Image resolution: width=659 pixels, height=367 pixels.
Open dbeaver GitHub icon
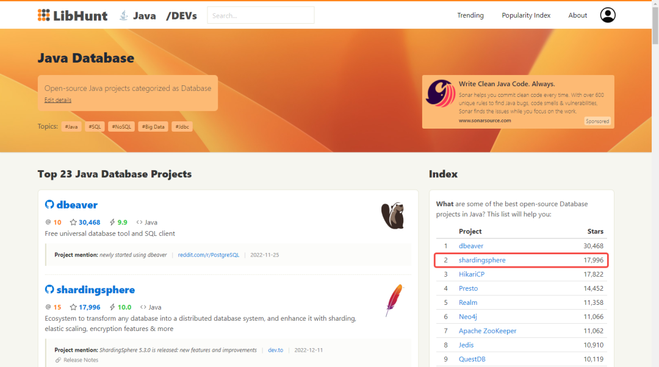[49, 204]
